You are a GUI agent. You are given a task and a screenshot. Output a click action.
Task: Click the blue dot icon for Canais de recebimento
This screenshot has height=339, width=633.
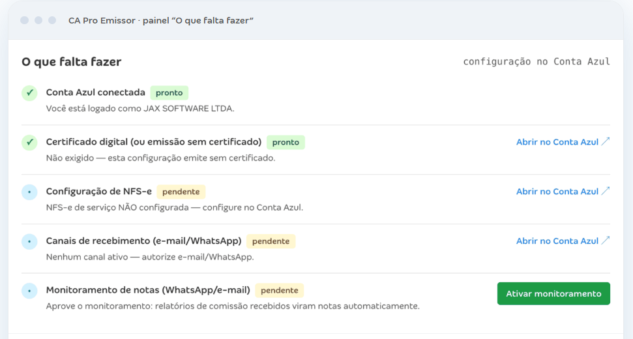(29, 241)
